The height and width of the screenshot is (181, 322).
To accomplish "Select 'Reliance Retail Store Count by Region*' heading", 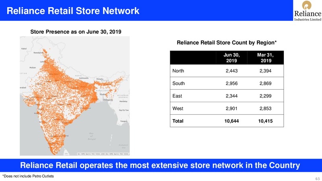I will point(227,43).
